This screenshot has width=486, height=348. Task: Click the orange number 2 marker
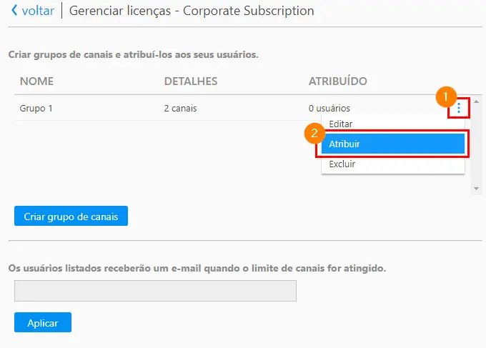pyautogui.click(x=314, y=133)
